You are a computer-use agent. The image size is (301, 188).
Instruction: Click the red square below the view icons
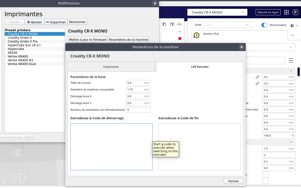click(x=180, y=38)
